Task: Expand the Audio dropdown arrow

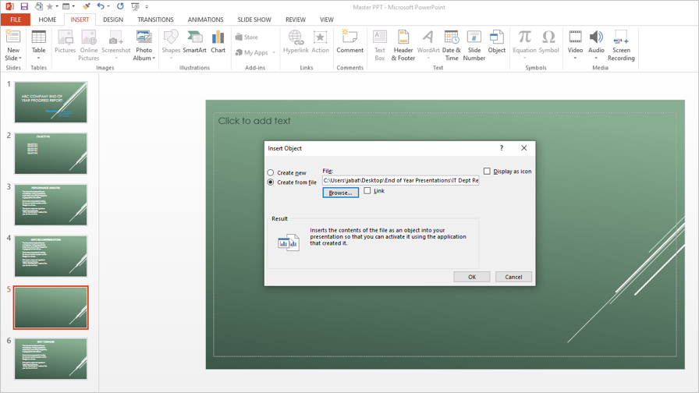Action: (x=596, y=58)
